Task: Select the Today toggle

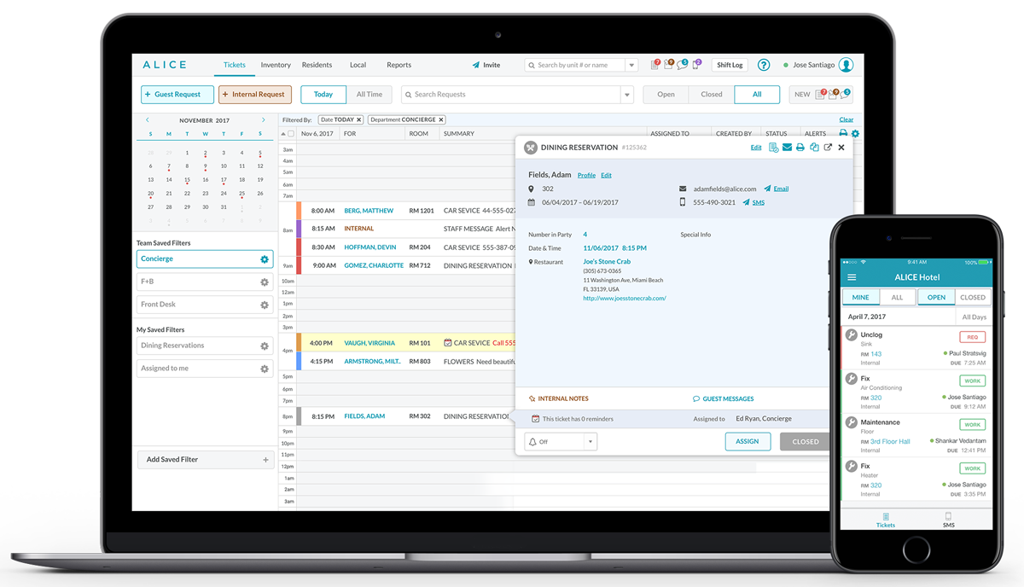Action: pos(323,95)
